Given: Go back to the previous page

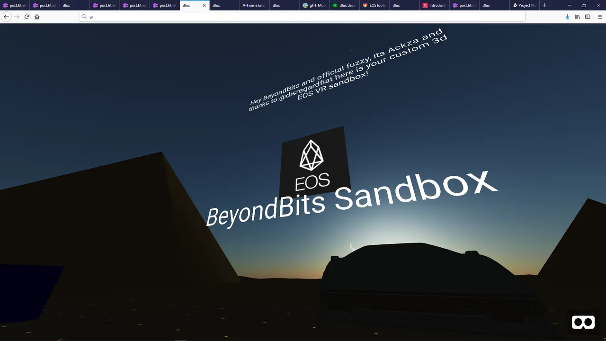Looking at the screenshot, I should 6,17.
